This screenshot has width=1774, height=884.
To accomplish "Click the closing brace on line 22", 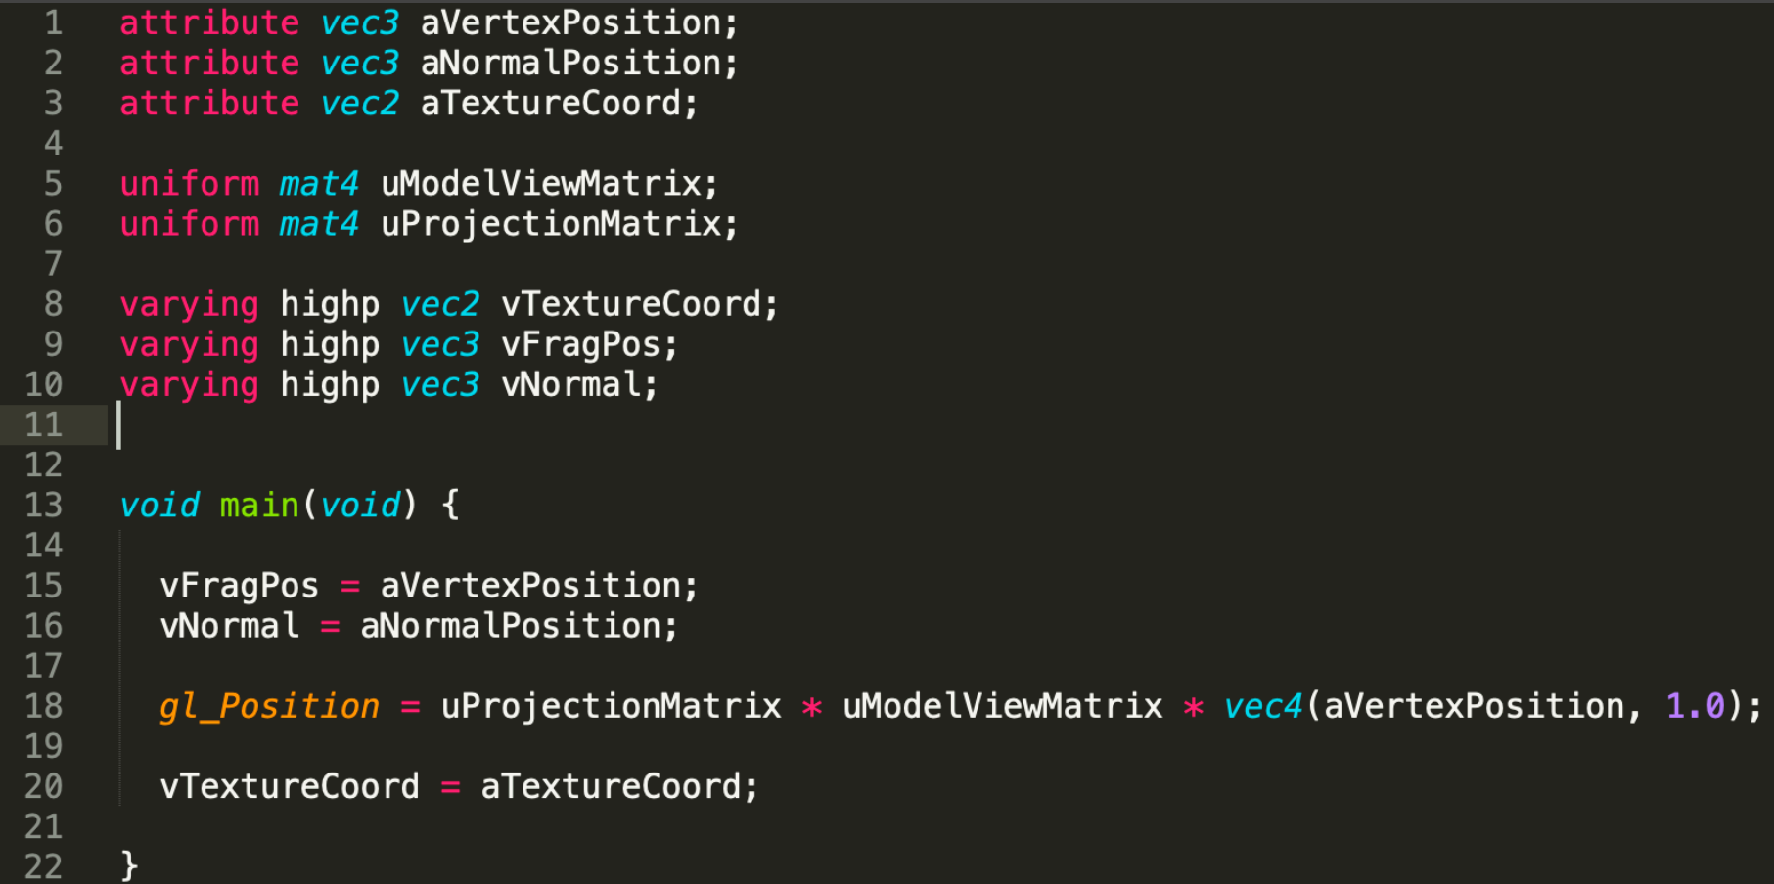I will pos(129,866).
